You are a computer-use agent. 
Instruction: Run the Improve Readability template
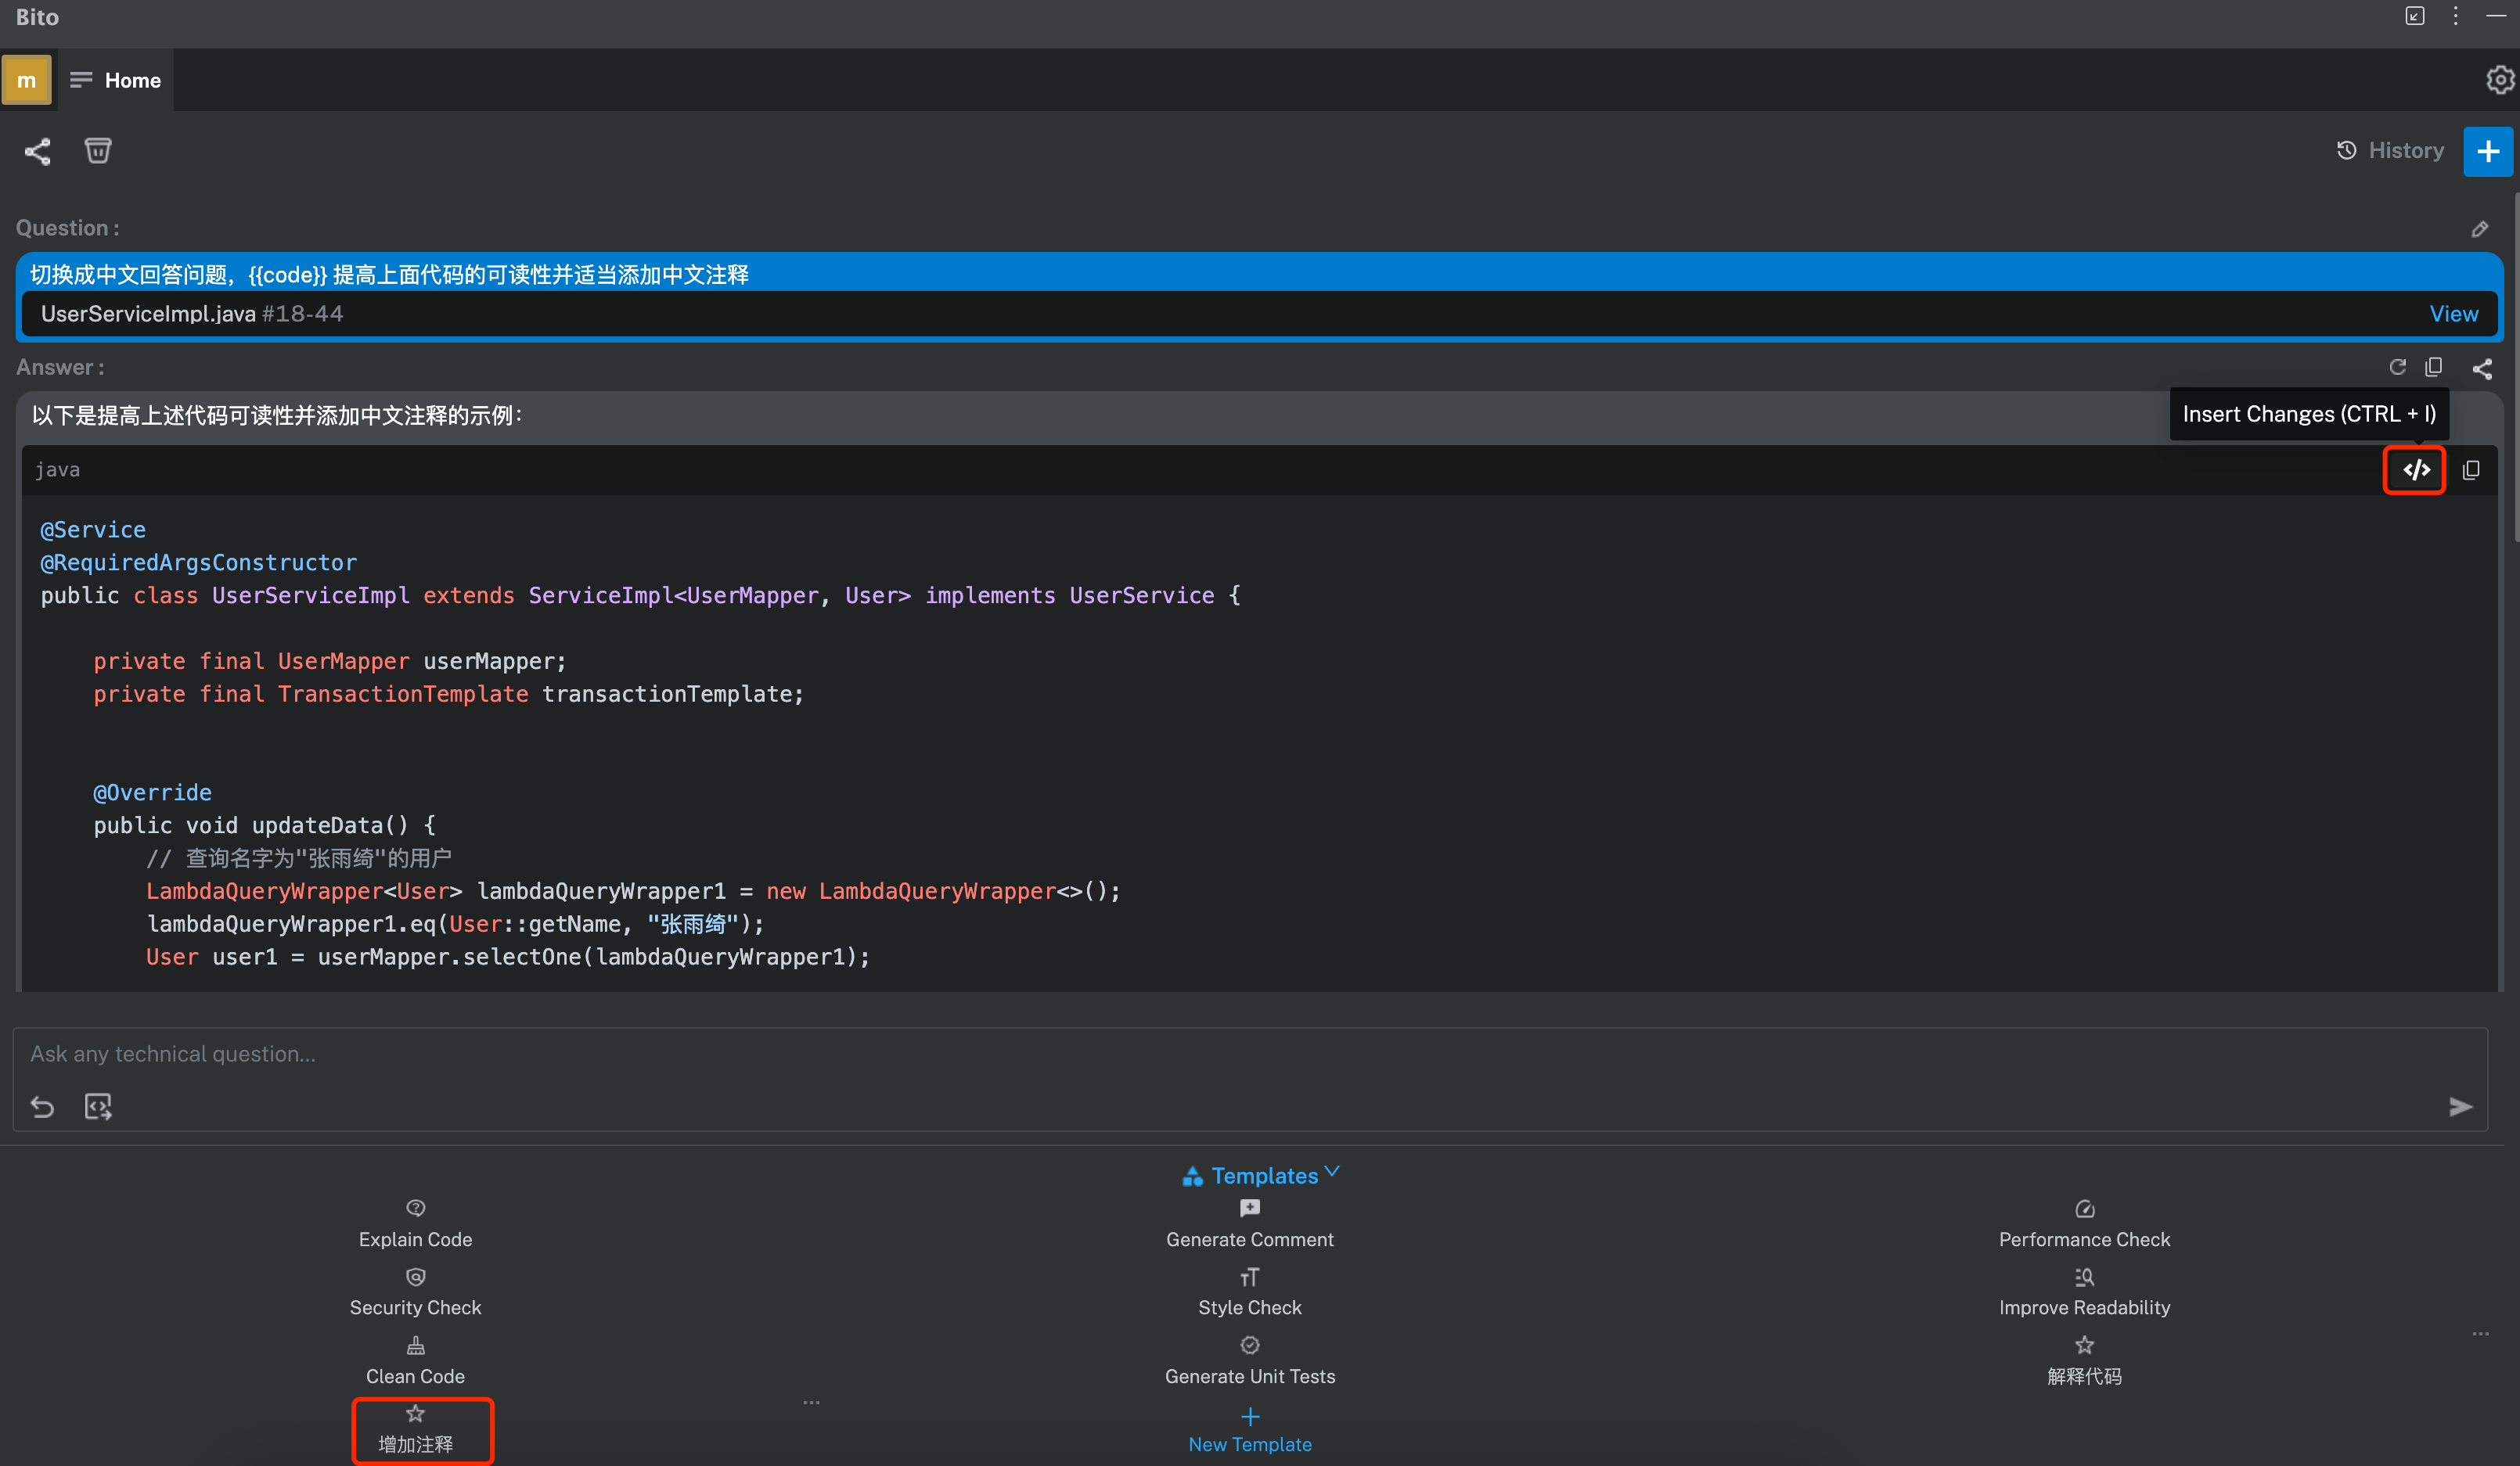pos(2084,1293)
